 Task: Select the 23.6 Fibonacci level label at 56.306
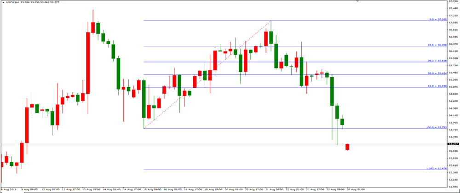(x=437, y=45)
